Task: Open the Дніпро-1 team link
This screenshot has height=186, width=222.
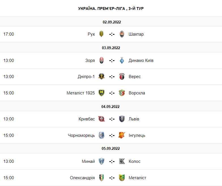Action: [x=86, y=77]
